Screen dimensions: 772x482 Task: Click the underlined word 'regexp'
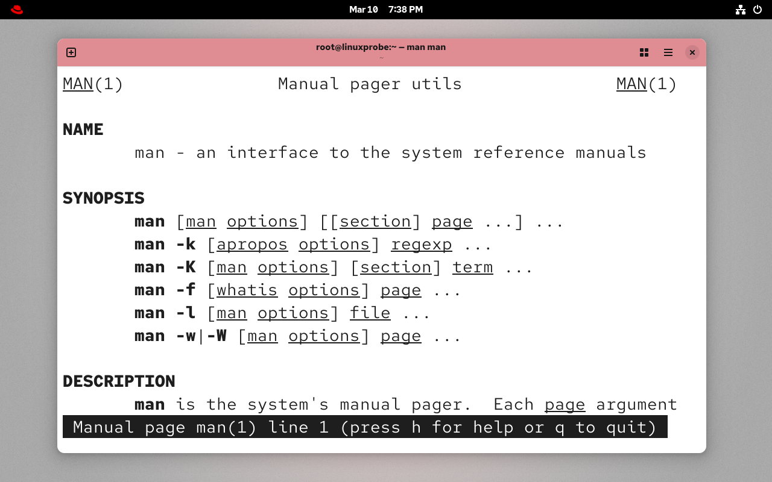coord(421,244)
